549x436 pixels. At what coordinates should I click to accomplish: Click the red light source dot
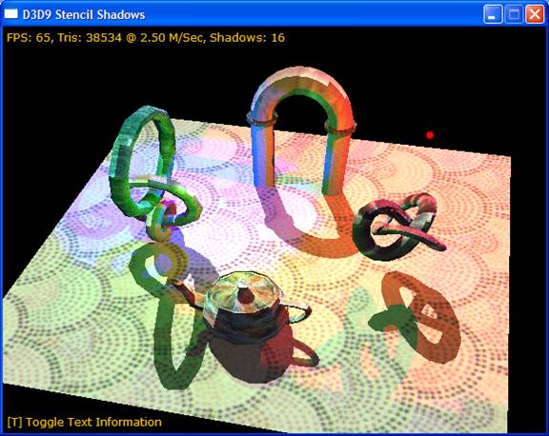(x=430, y=134)
